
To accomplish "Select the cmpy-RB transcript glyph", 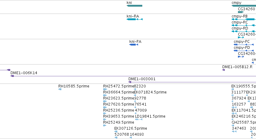I will pos(244,19).
